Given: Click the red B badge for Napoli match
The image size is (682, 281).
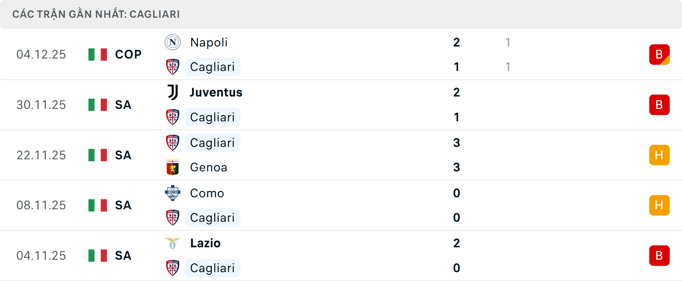Looking at the screenshot, I should [x=659, y=55].
